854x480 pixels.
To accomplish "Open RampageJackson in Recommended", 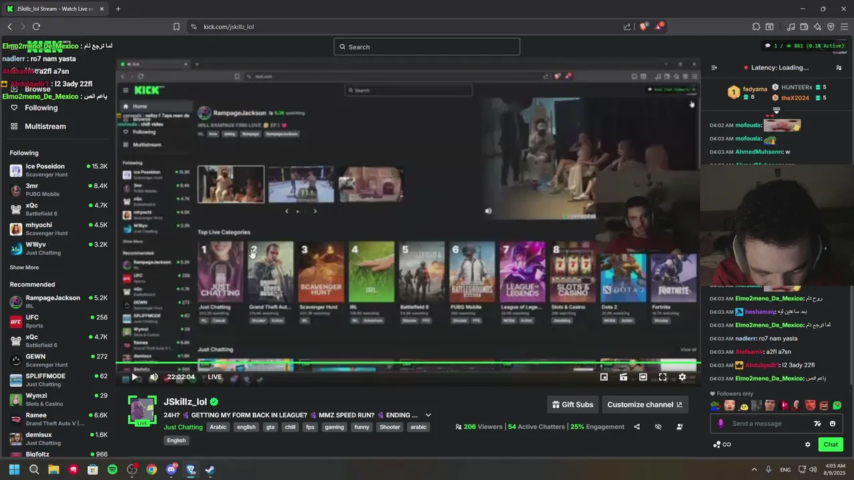I will [x=59, y=301].
